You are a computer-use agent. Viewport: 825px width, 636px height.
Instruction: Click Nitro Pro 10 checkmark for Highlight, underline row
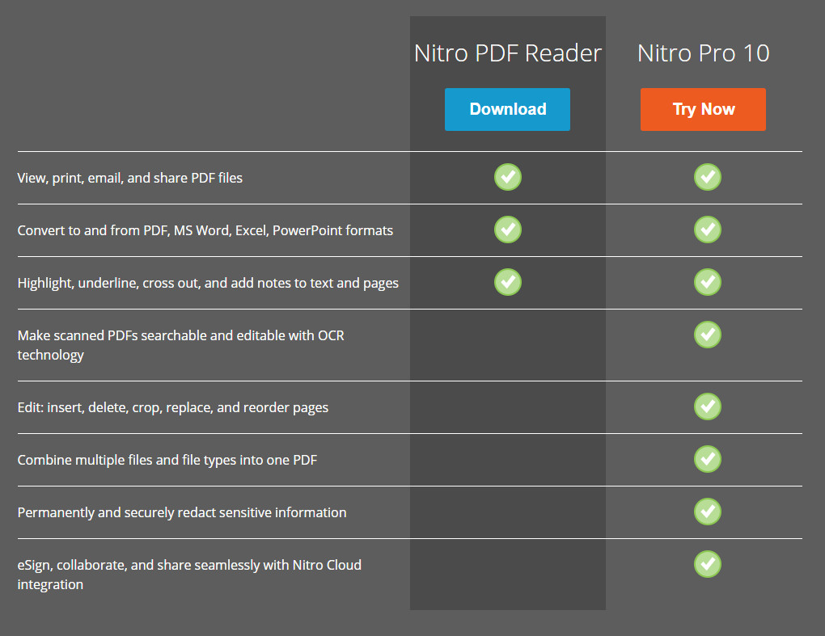(x=708, y=282)
